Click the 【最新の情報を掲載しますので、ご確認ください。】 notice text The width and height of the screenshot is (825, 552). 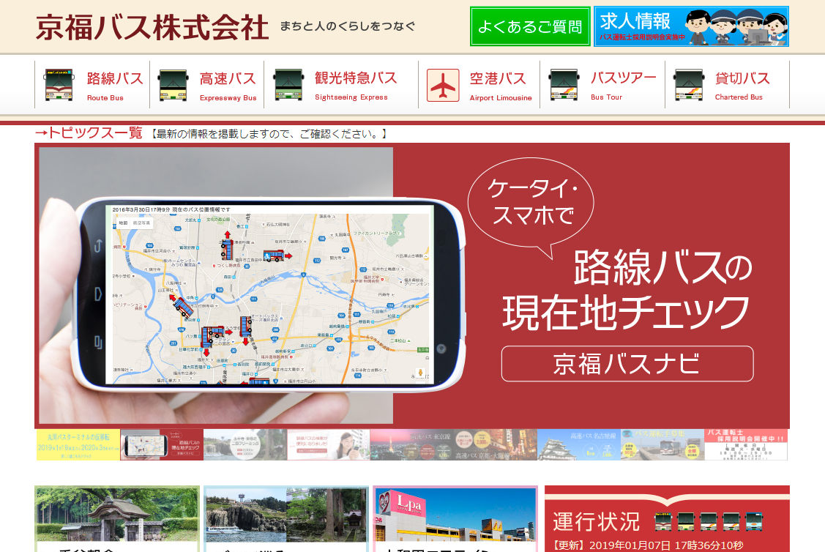point(269,134)
